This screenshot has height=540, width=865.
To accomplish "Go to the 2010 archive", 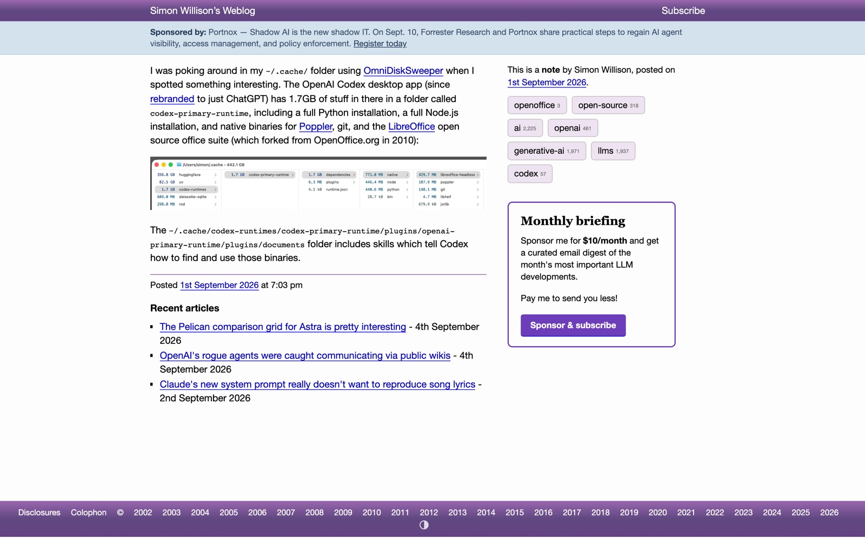I will (372, 512).
